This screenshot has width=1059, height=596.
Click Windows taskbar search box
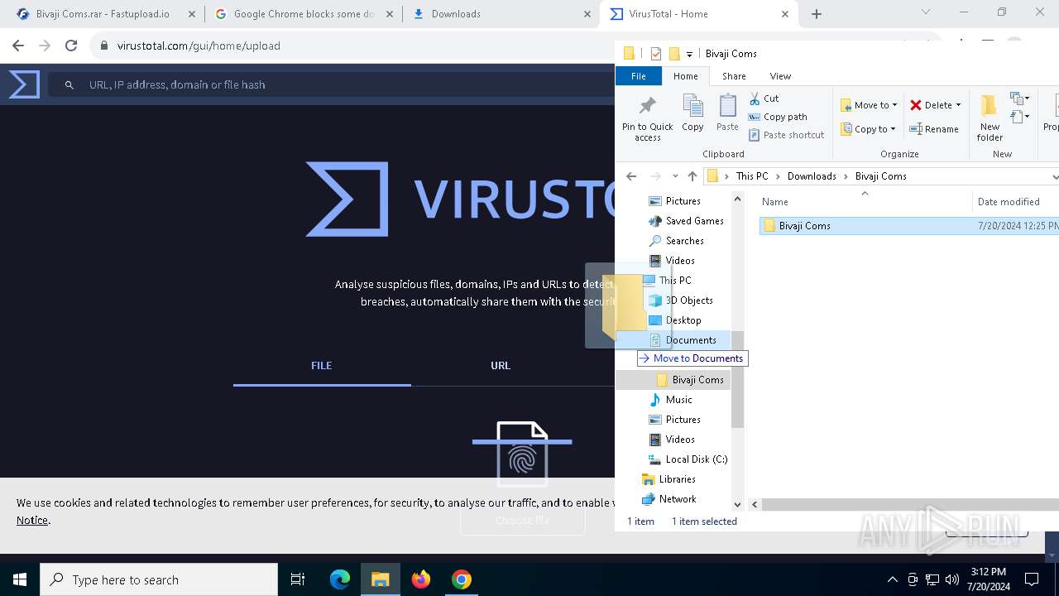(x=159, y=579)
